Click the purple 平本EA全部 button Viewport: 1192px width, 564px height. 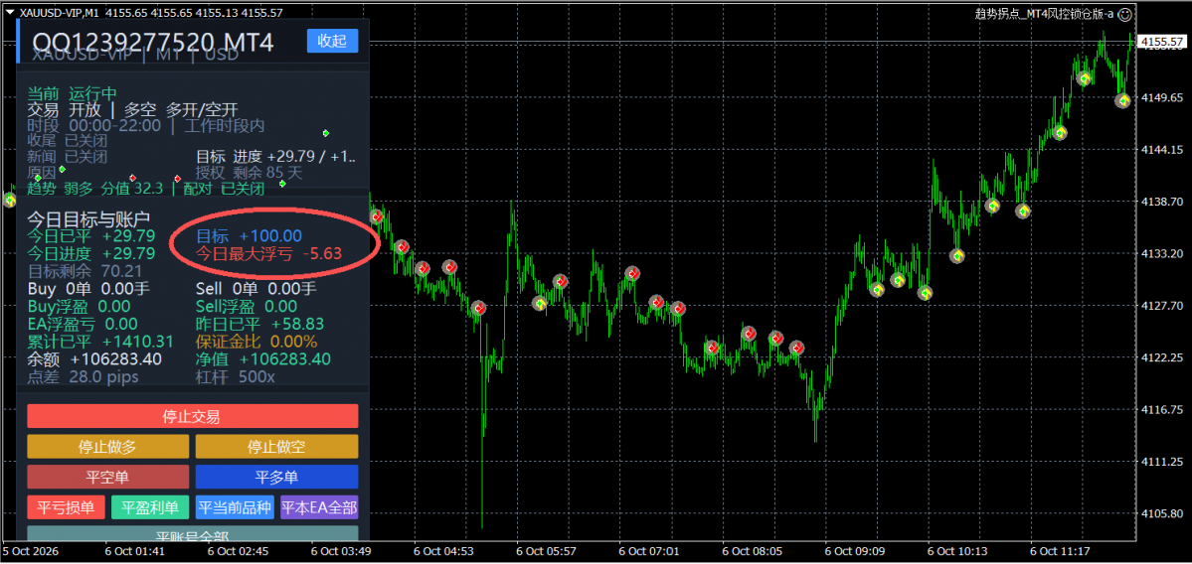[x=319, y=507]
